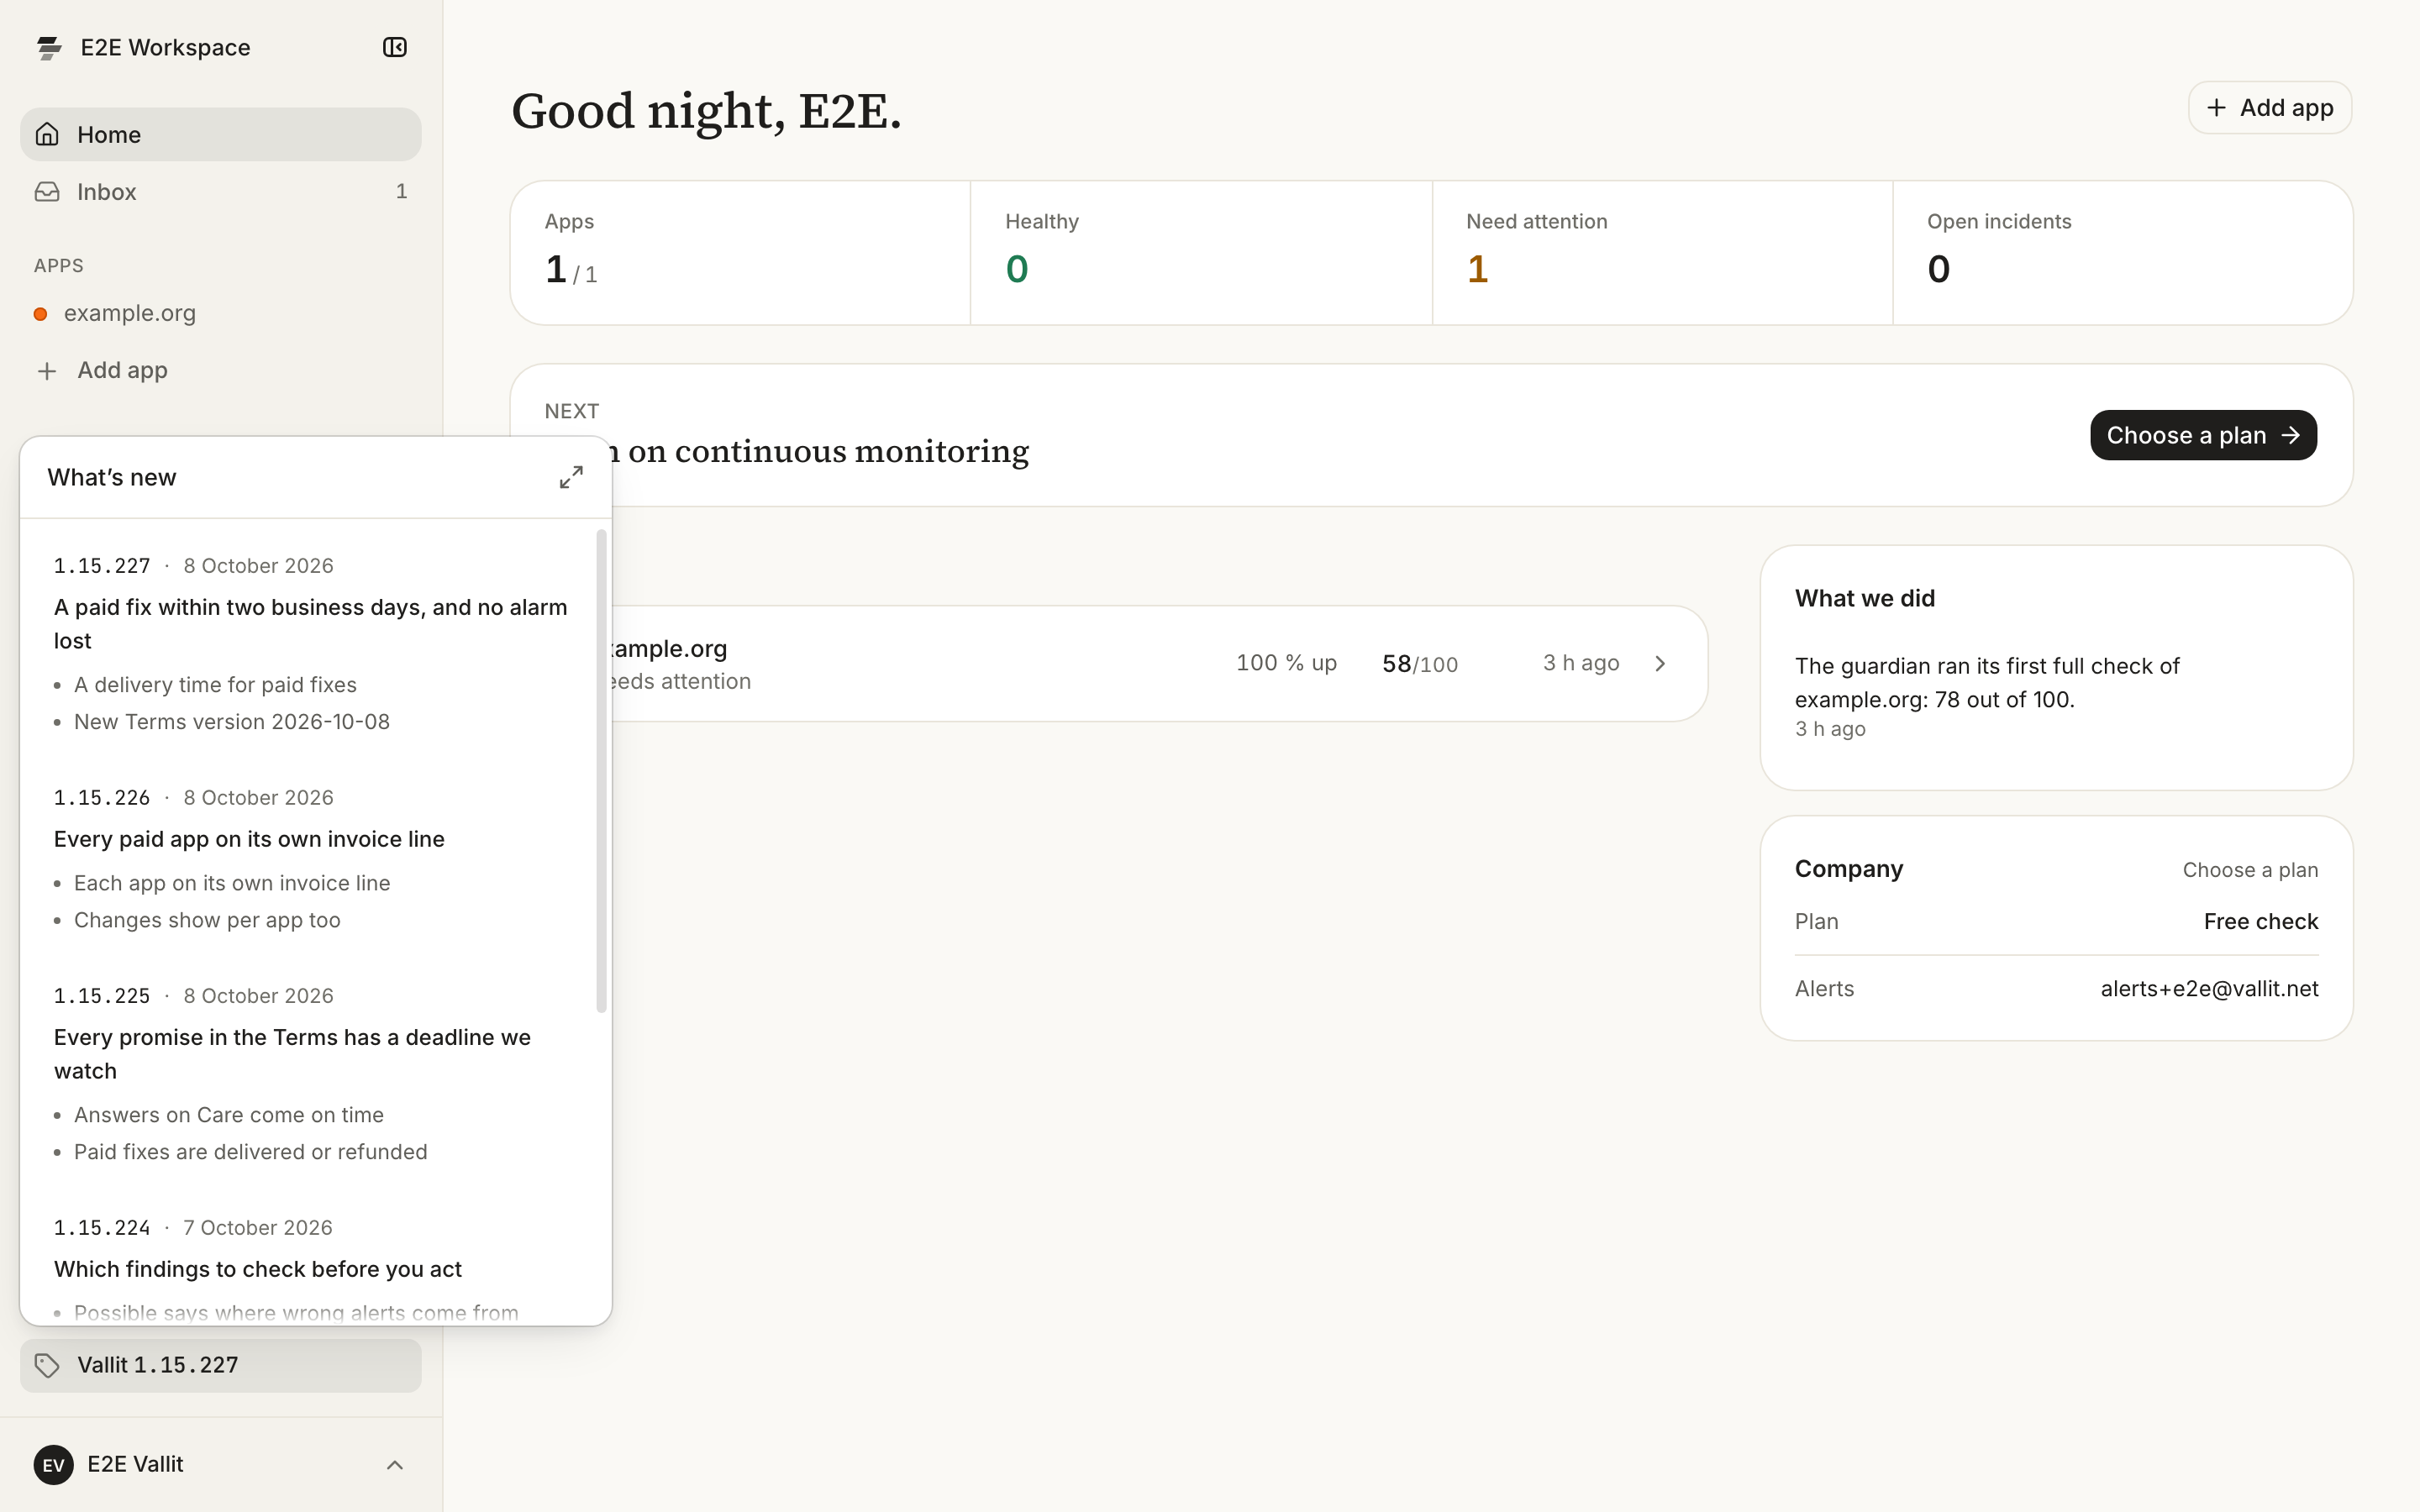Collapse the sidebar using the panel icon
The height and width of the screenshot is (1512, 2420).
[395, 47]
